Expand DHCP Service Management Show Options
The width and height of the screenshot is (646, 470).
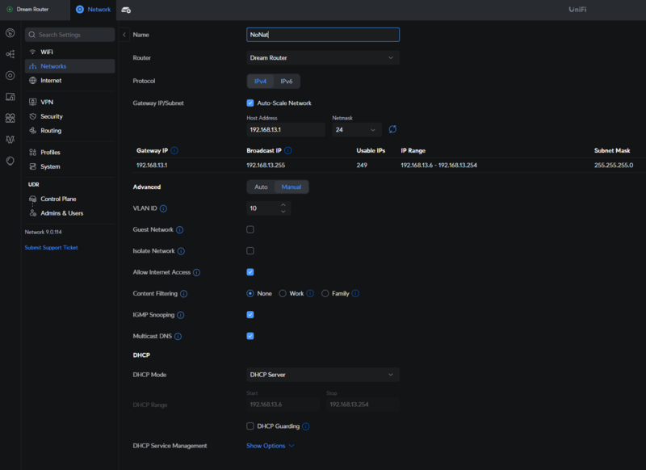(271, 446)
